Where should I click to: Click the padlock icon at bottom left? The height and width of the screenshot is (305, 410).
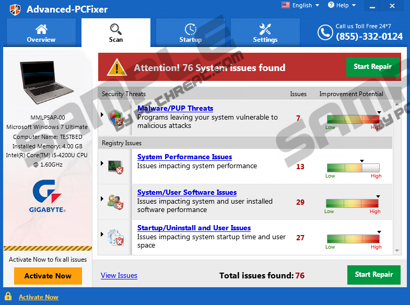[x=8, y=296]
